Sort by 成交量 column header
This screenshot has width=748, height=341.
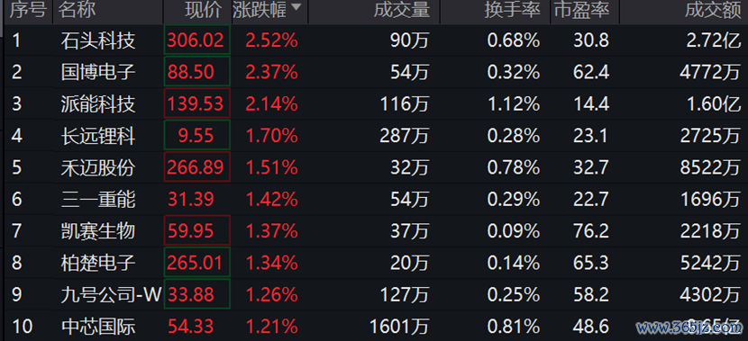coord(402,11)
